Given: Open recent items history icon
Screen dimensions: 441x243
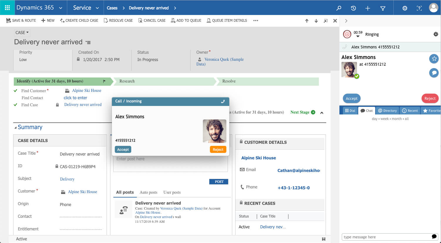Looking at the screenshot, I should 353,8.
